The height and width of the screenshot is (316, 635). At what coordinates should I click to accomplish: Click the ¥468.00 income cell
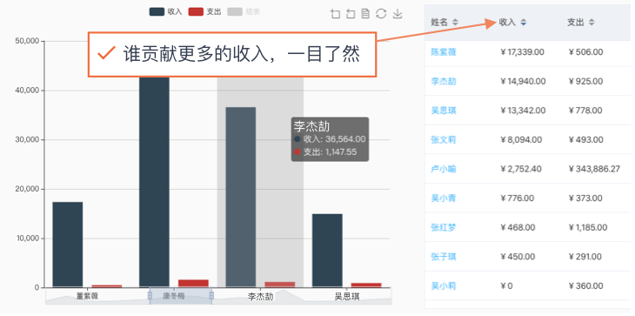[x=518, y=228]
